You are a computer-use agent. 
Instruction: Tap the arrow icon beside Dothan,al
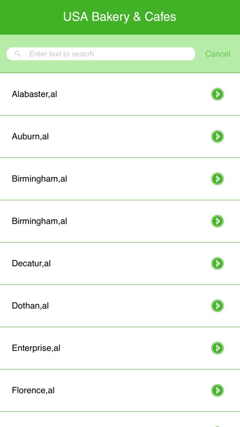tap(217, 306)
